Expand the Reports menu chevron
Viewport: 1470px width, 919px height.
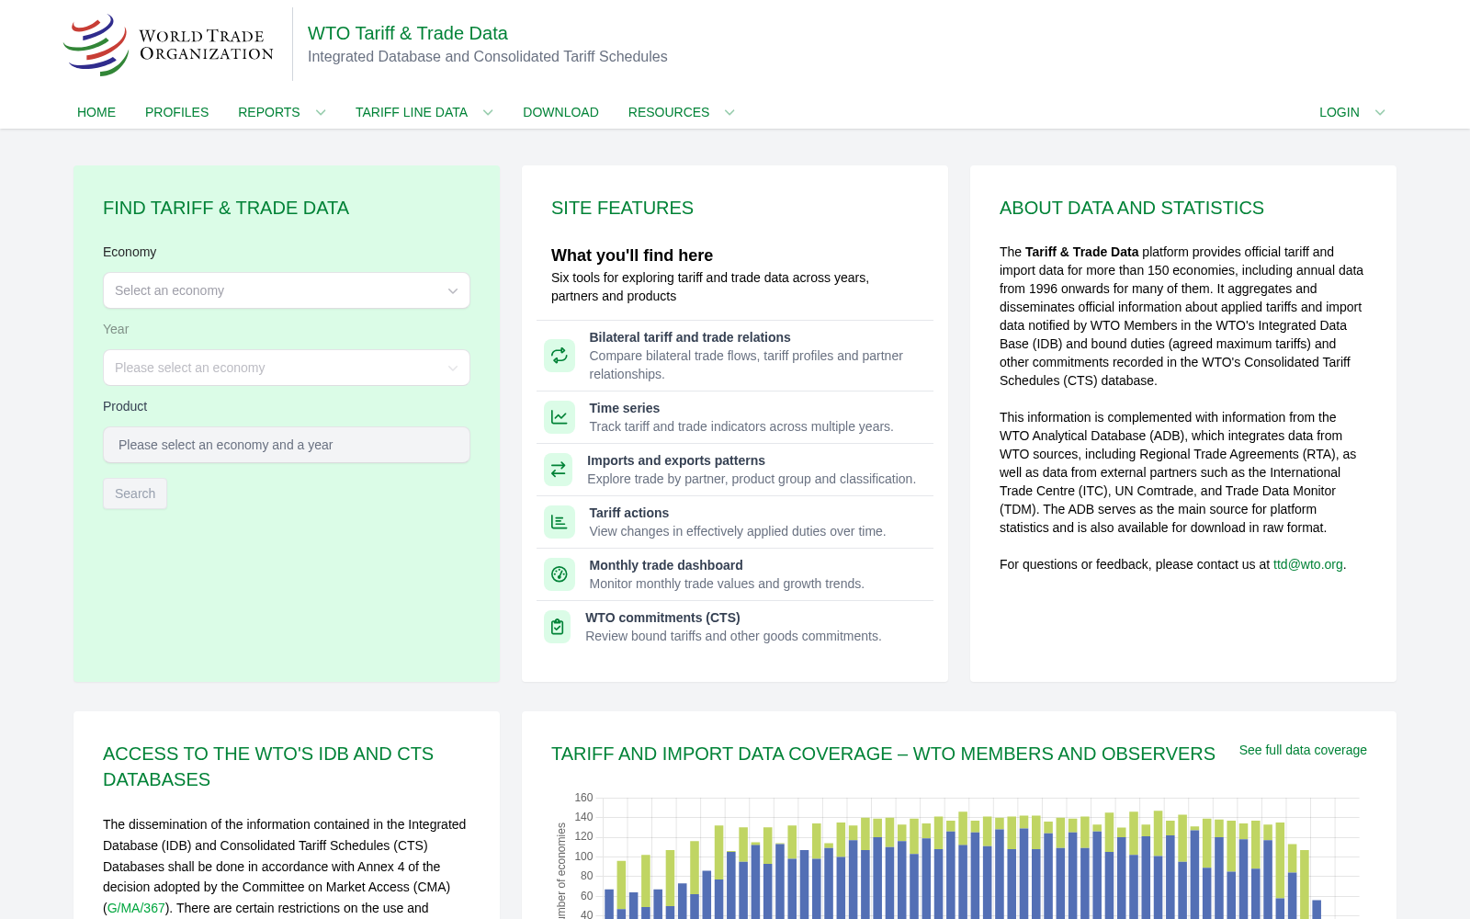(x=321, y=112)
